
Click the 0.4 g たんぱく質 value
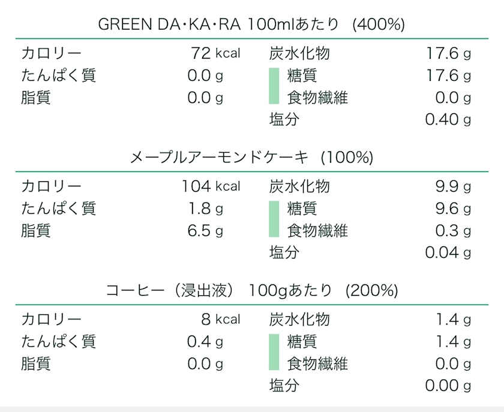pyautogui.click(x=205, y=341)
